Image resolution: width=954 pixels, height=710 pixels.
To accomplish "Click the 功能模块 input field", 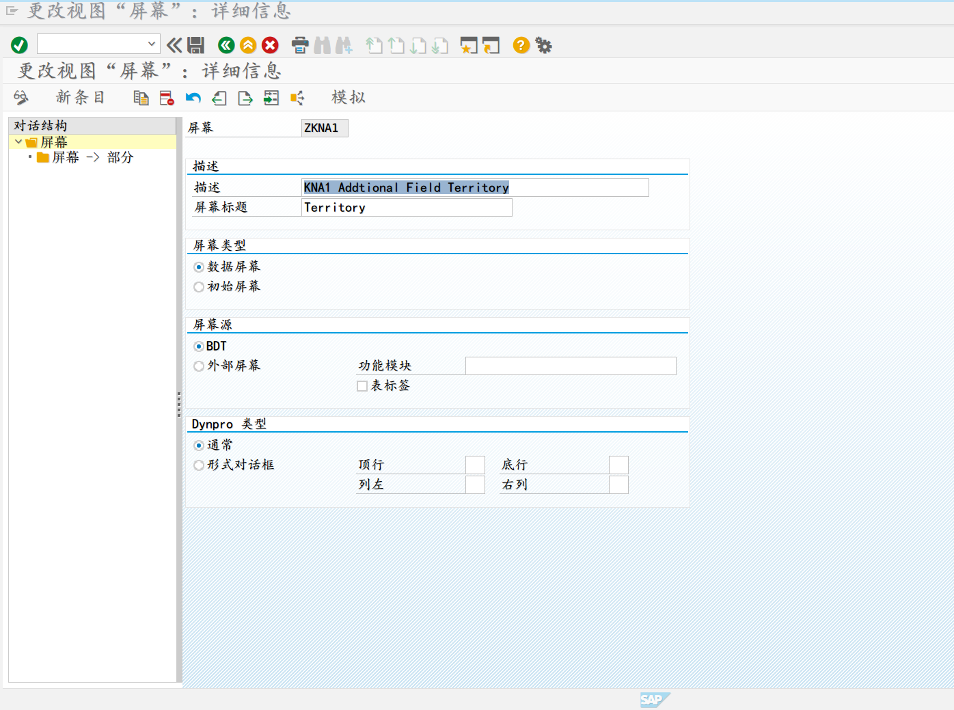I will point(571,366).
